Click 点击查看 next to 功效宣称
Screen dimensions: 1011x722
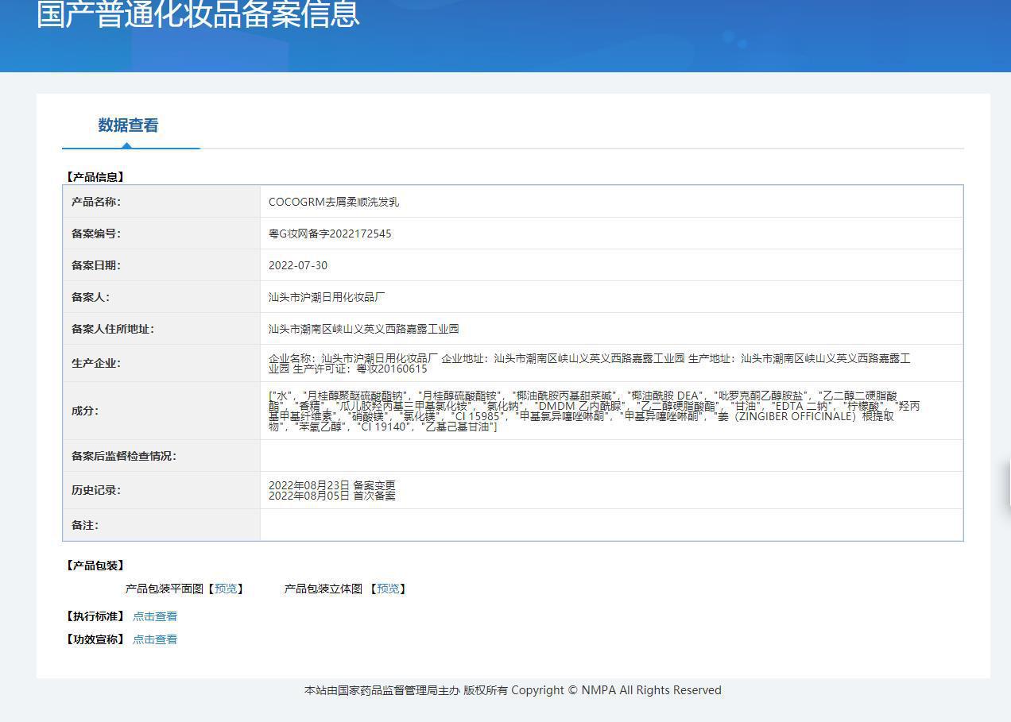coord(155,639)
